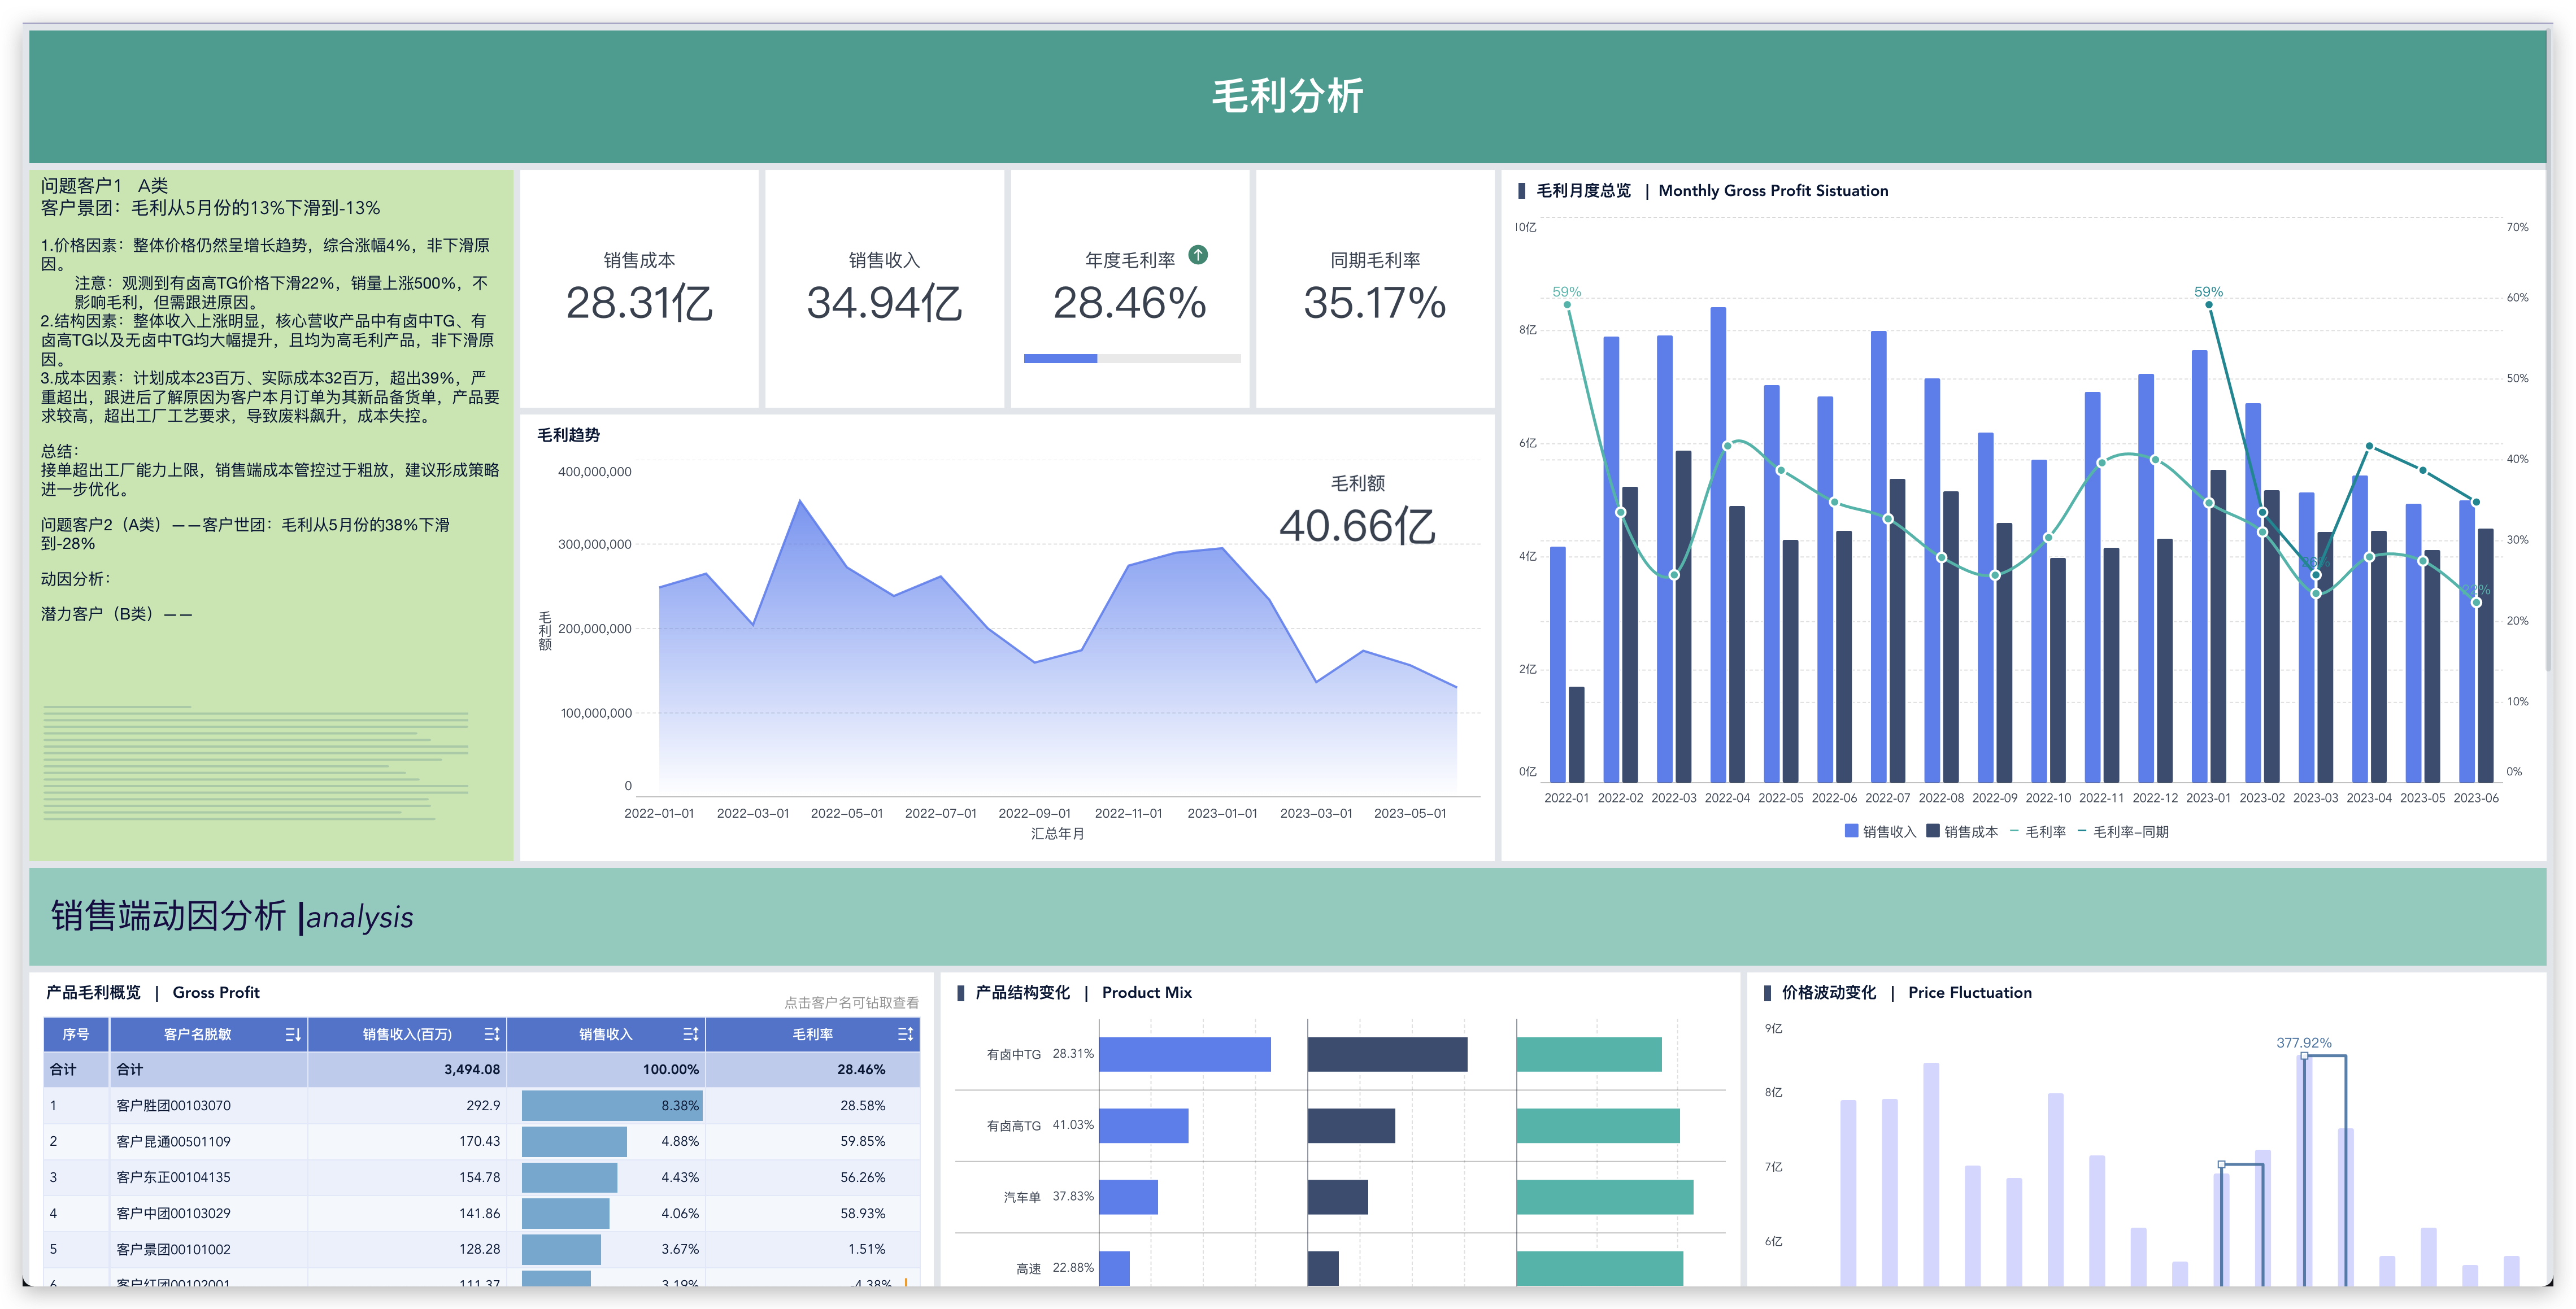Click the 377.92% marker on Price Fluctuation chart
This screenshot has height=1309, width=2576.
click(x=2304, y=1056)
